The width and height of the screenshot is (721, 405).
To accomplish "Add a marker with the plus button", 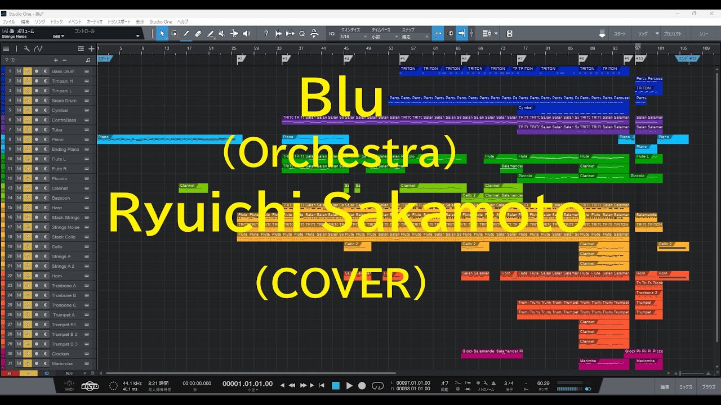I will 56,60.
